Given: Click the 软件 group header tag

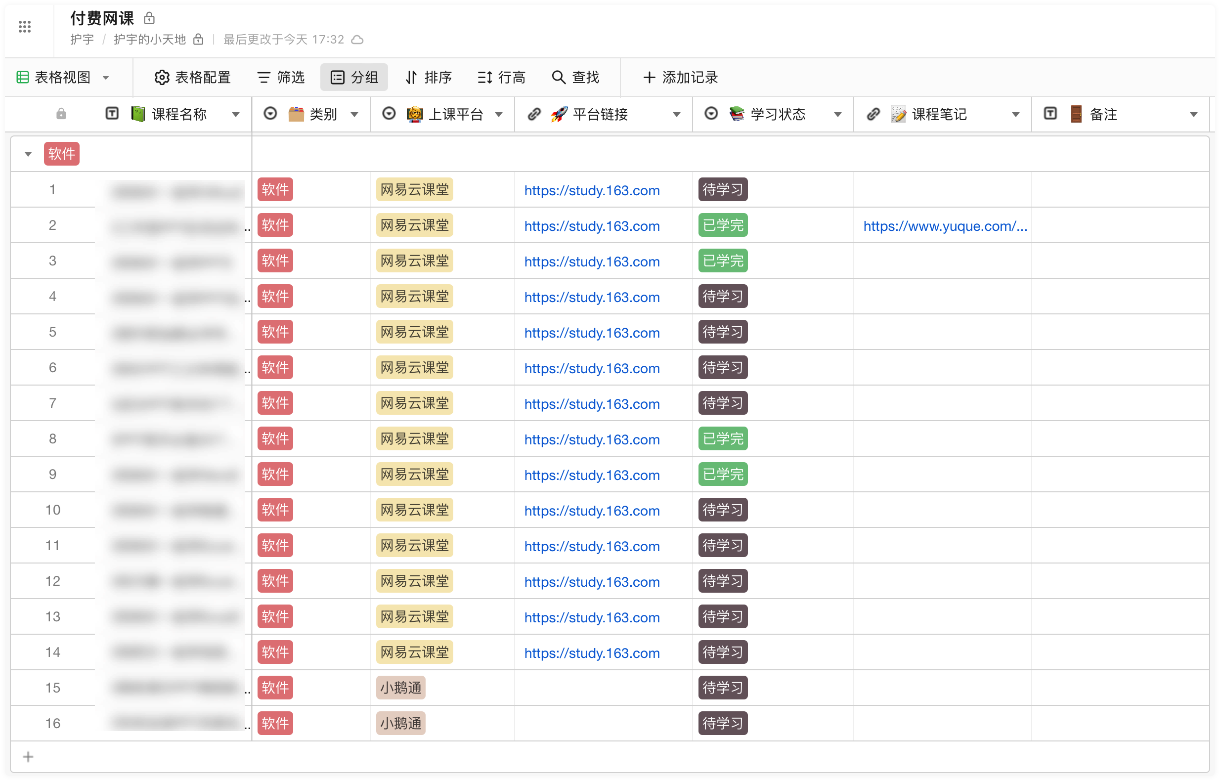Looking at the screenshot, I should 61,154.
